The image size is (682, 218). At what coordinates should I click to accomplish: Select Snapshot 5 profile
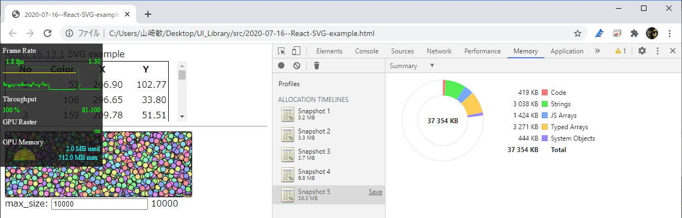tap(329, 195)
